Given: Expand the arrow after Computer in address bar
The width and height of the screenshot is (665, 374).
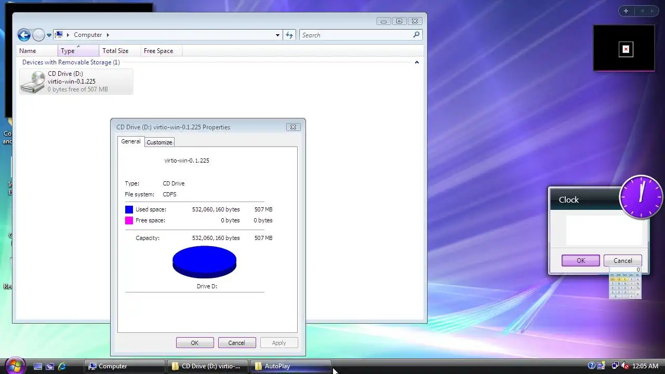Looking at the screenshot, I should 108,35.
